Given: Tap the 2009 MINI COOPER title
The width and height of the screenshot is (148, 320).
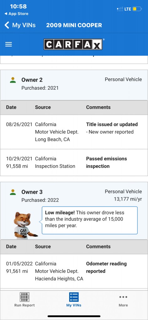Looking at the screenshot, I should pyautogui.click(x=74, y=25).
